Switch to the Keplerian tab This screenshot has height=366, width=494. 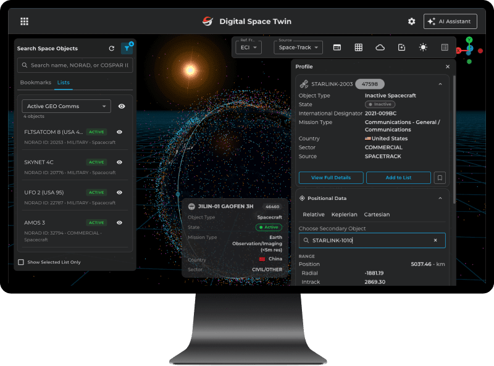point(344,215)
